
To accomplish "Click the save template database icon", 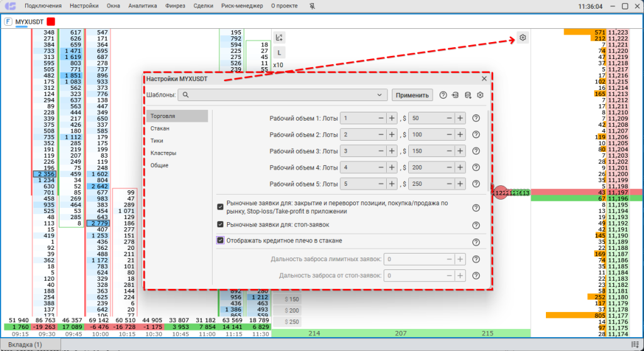I will pyautogui.click(x=467, y=95).
